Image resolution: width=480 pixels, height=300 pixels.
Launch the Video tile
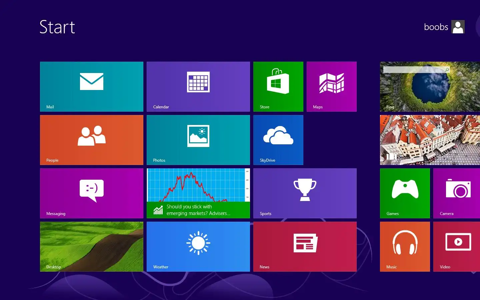[457, 247]
